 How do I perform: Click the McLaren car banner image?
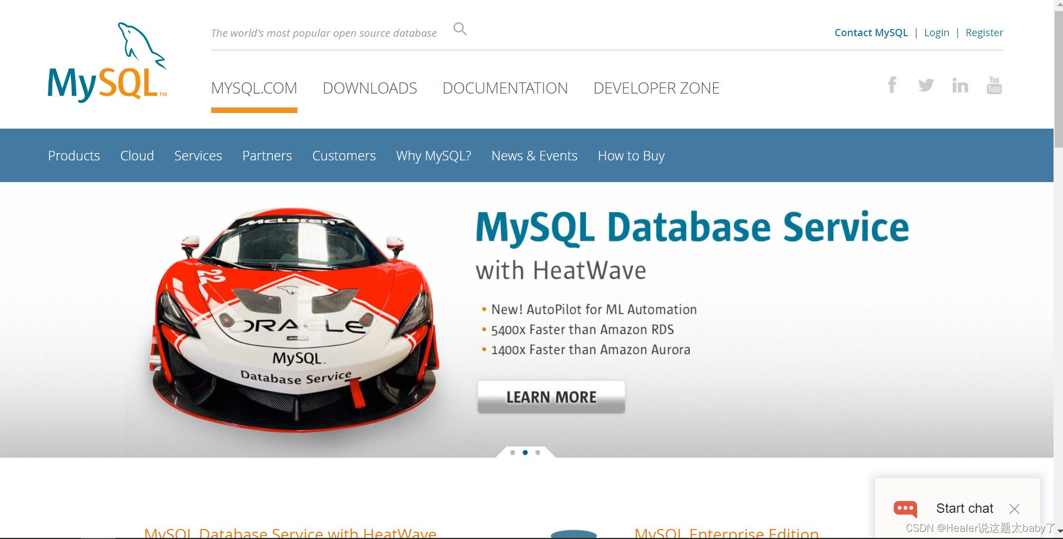point(294,320)
